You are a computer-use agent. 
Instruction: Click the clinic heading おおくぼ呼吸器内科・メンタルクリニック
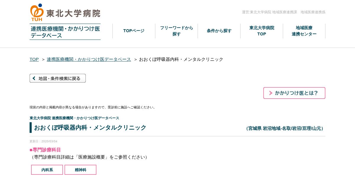coord(90,128)
